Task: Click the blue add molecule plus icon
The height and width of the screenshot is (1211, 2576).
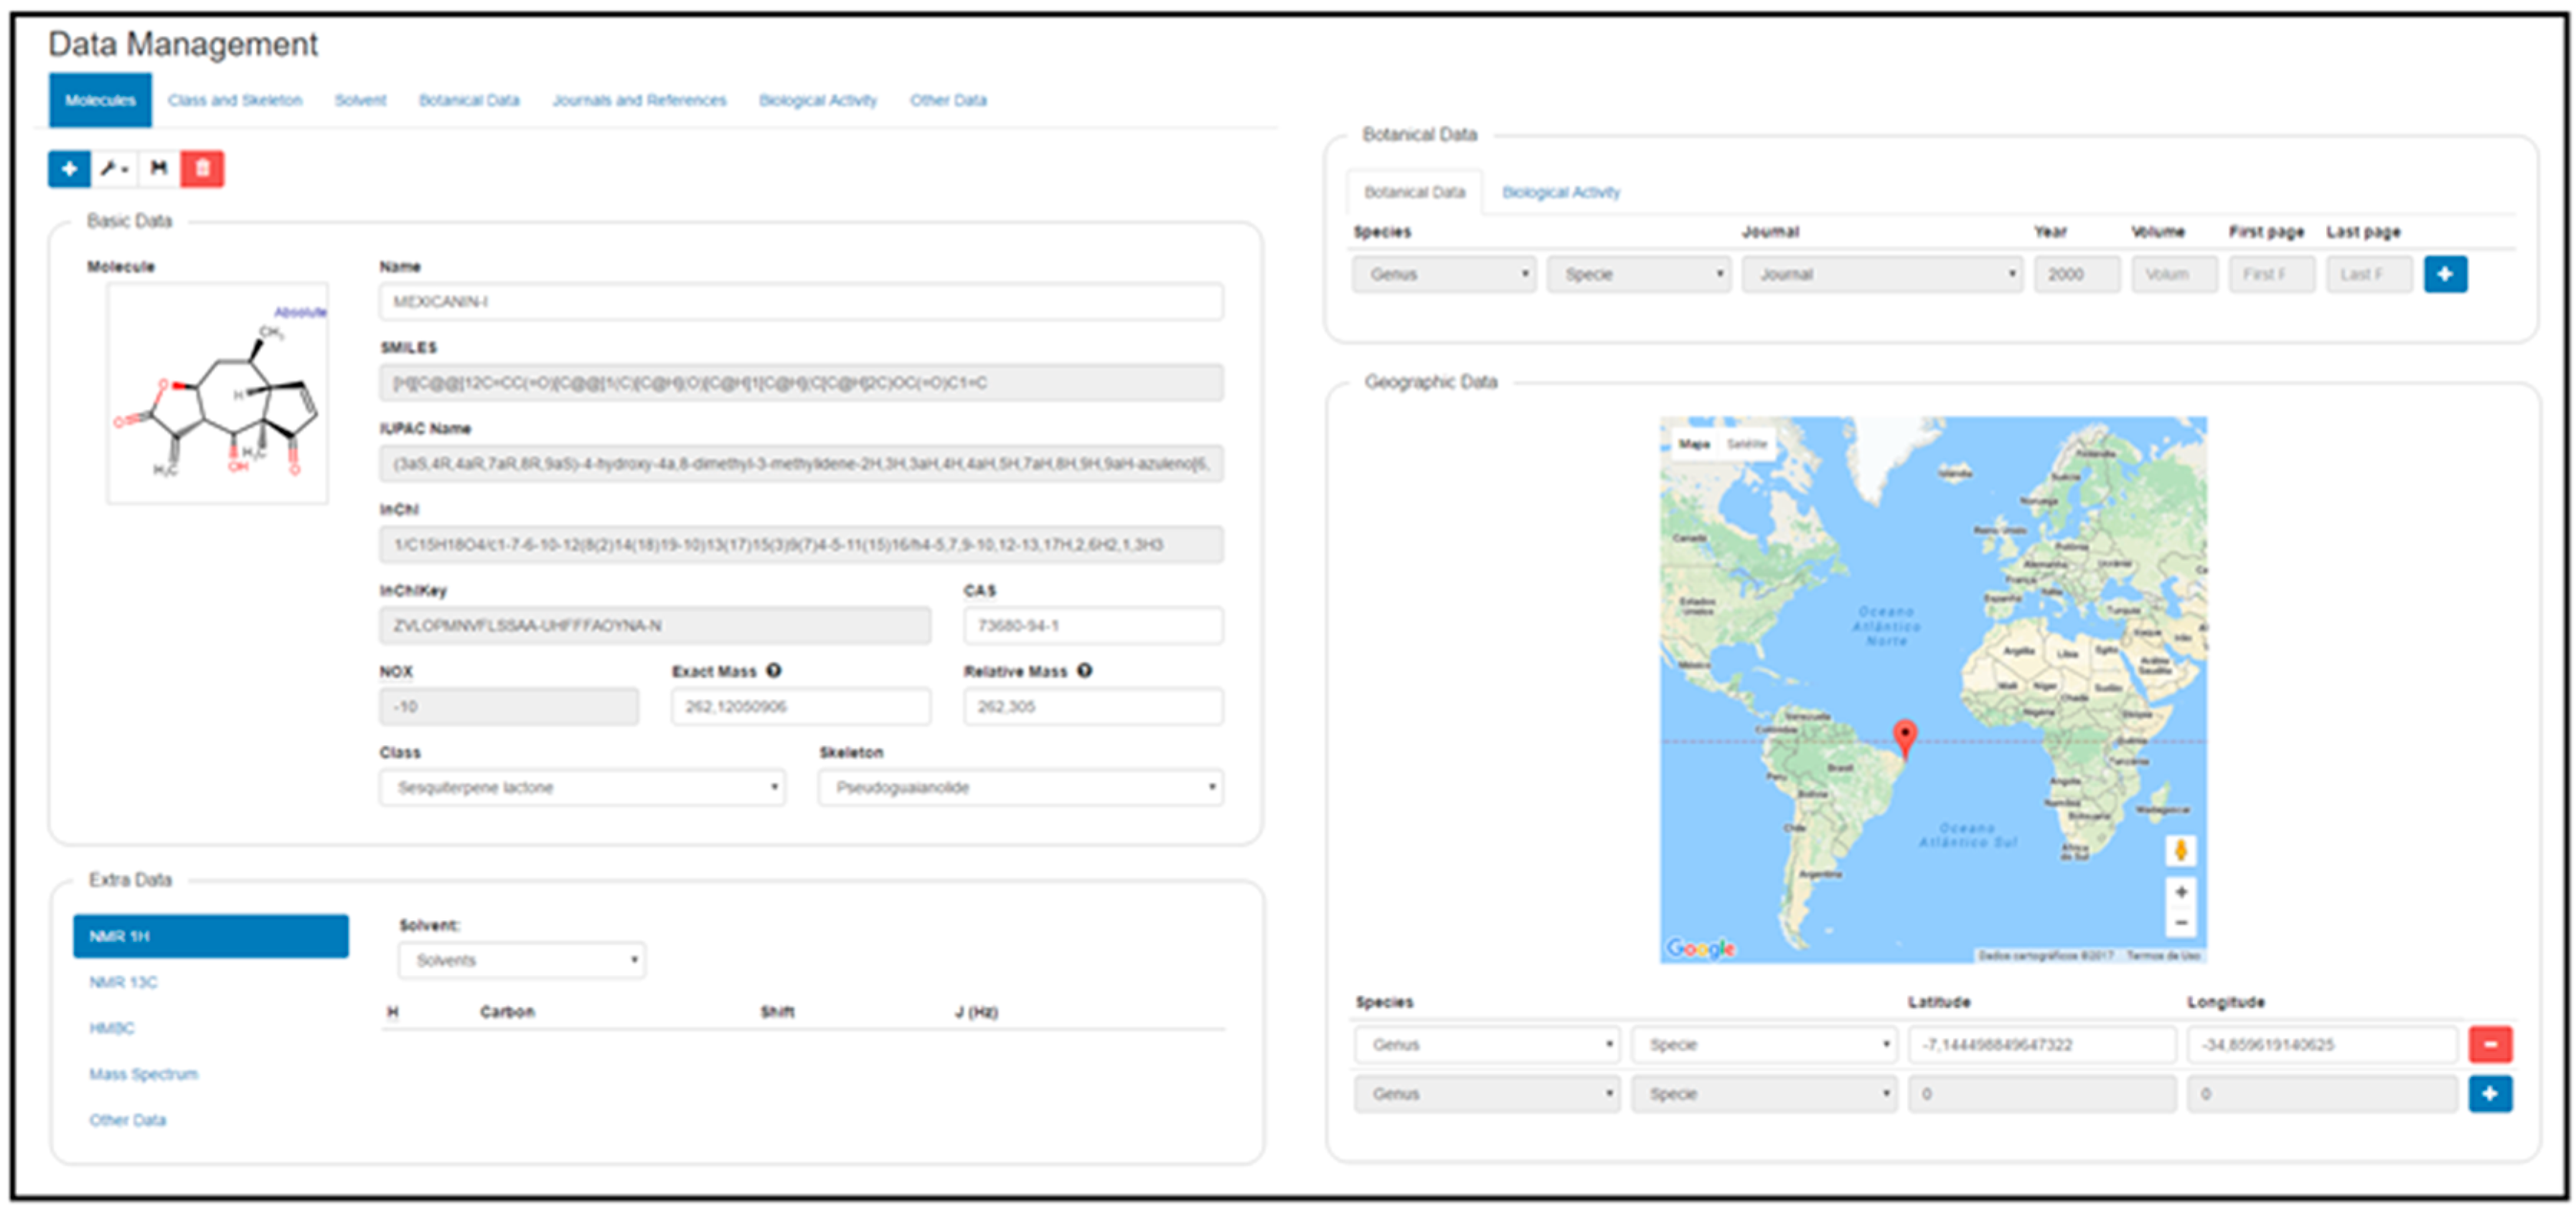Action: coord(69,169)
